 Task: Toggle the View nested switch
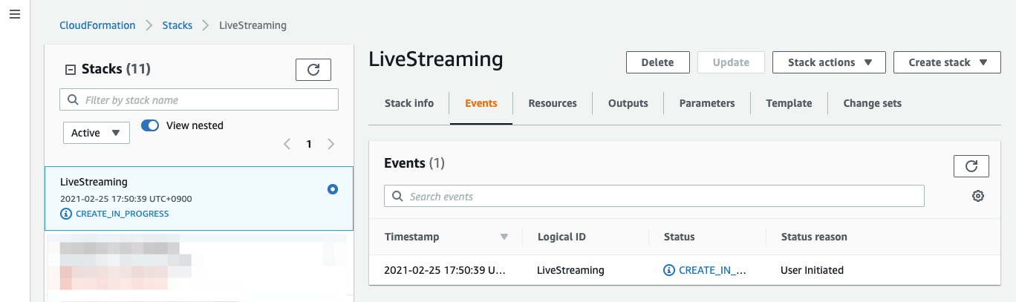[150, 125]
